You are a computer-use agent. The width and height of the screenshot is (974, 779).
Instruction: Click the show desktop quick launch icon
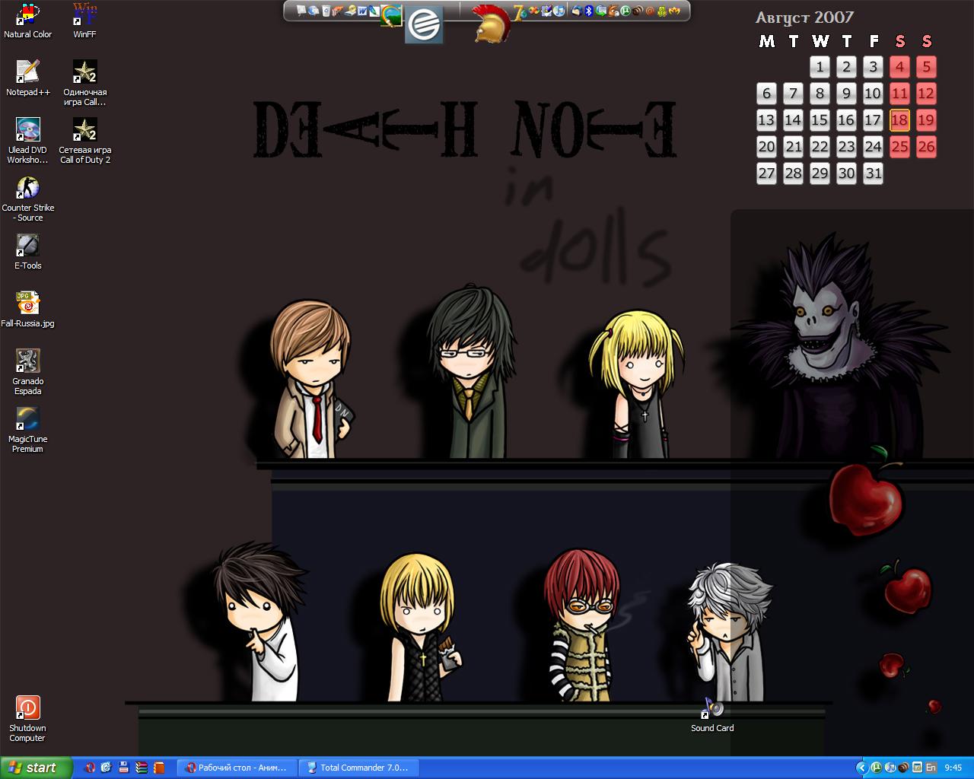coord(106,768)
